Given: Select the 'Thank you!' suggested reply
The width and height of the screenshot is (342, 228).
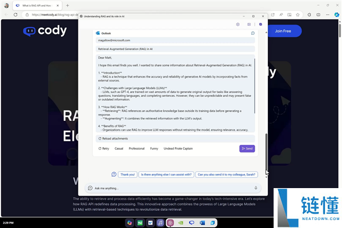Looking at the screenshot, I should point(128,174).
